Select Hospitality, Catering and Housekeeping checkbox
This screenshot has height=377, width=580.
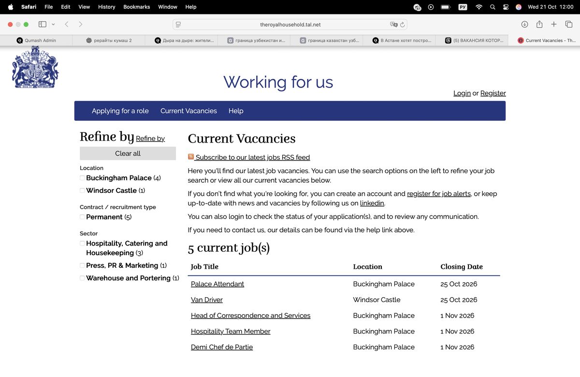(82, 243)
